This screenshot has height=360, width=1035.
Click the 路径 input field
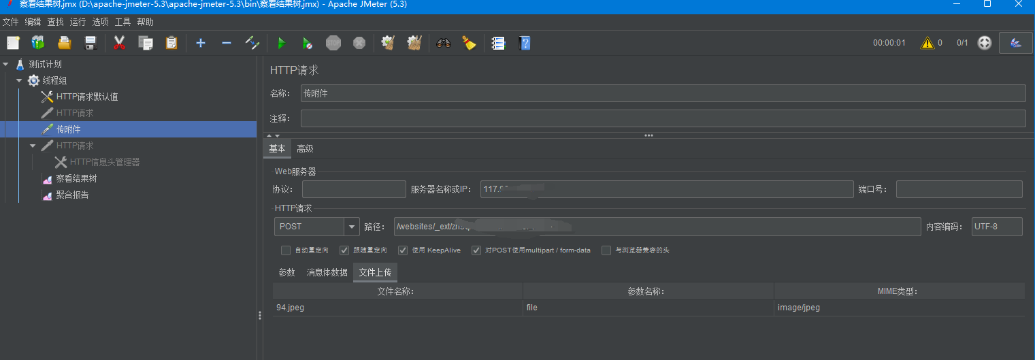pyautogui.click(x=657, y=227)
